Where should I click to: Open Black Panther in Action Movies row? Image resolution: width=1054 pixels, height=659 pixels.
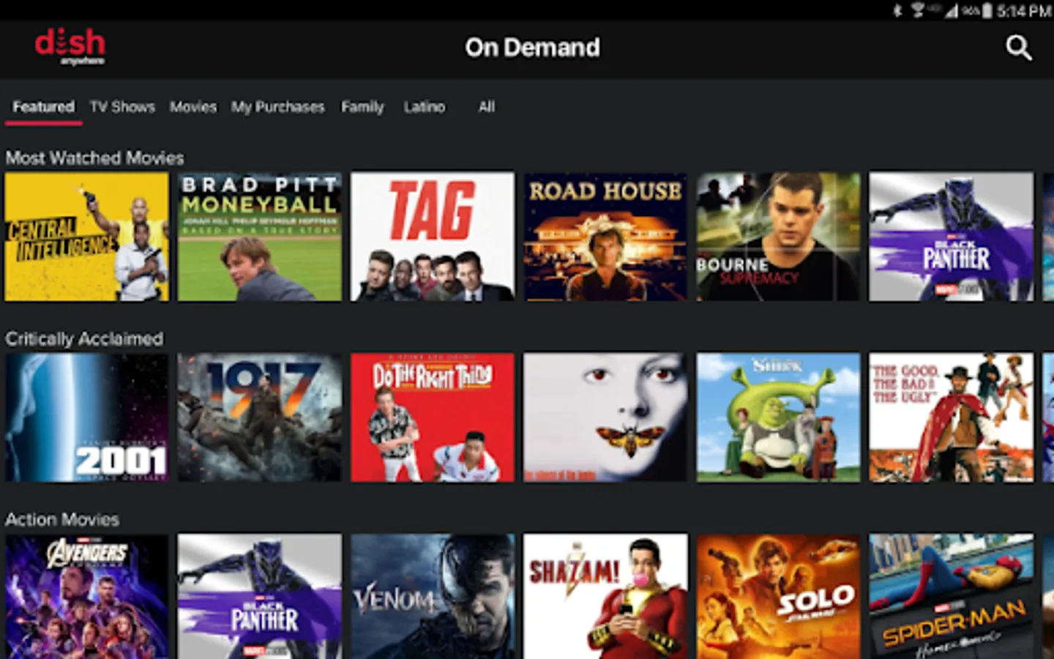[259, 596]
